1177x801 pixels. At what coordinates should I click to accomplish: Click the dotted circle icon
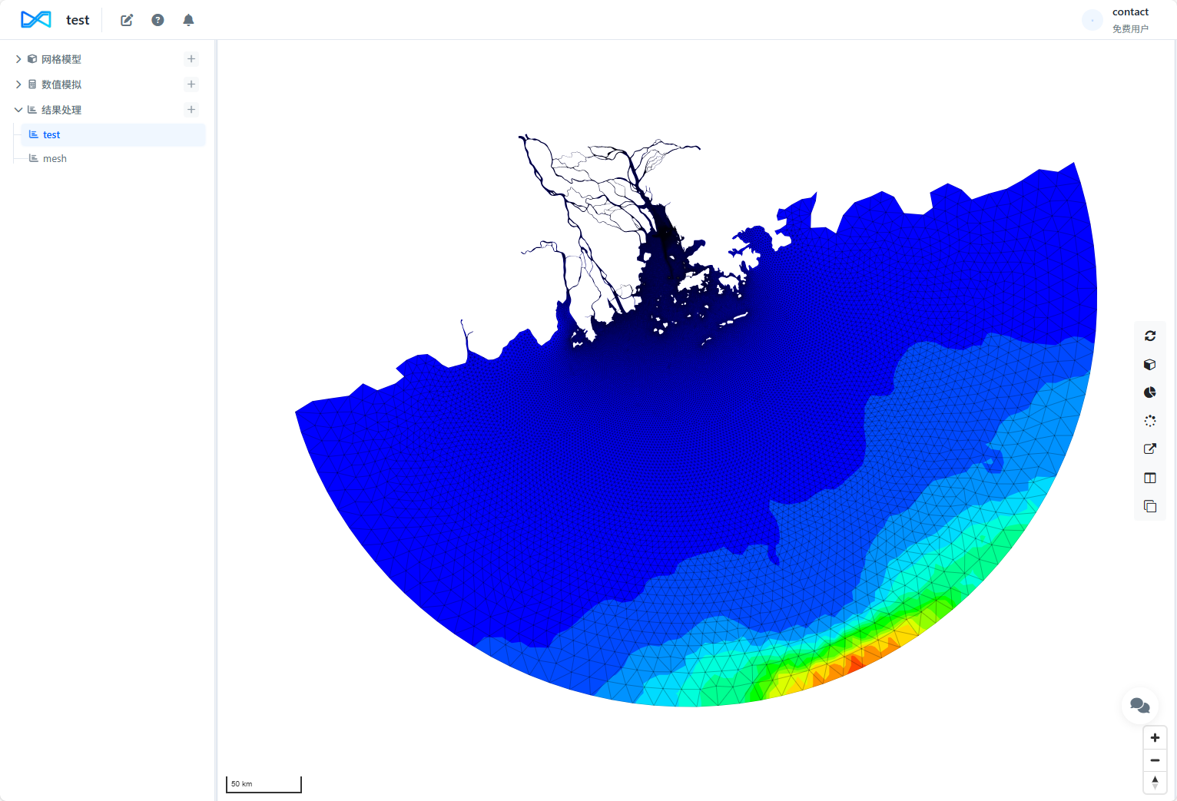tap(1150, 421)
